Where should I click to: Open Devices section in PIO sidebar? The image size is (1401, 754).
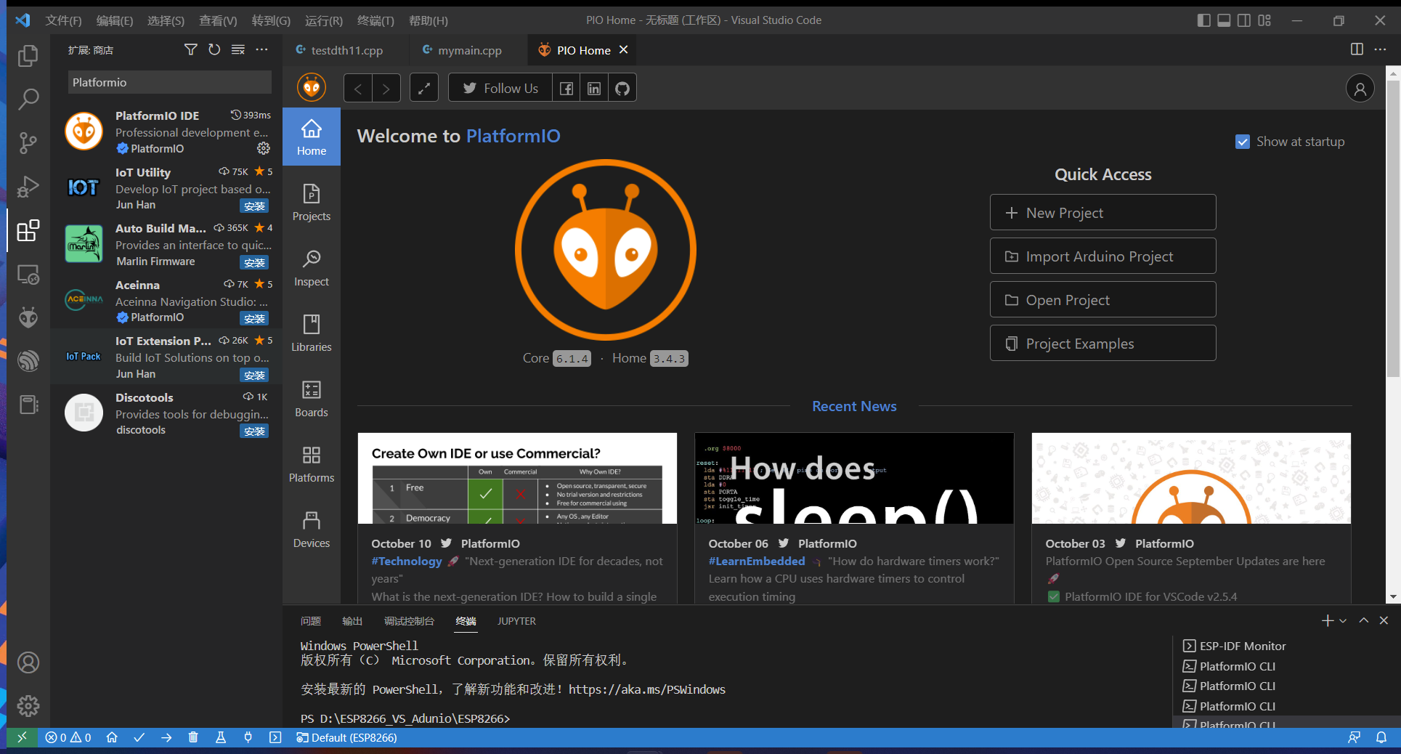[312, 529]
